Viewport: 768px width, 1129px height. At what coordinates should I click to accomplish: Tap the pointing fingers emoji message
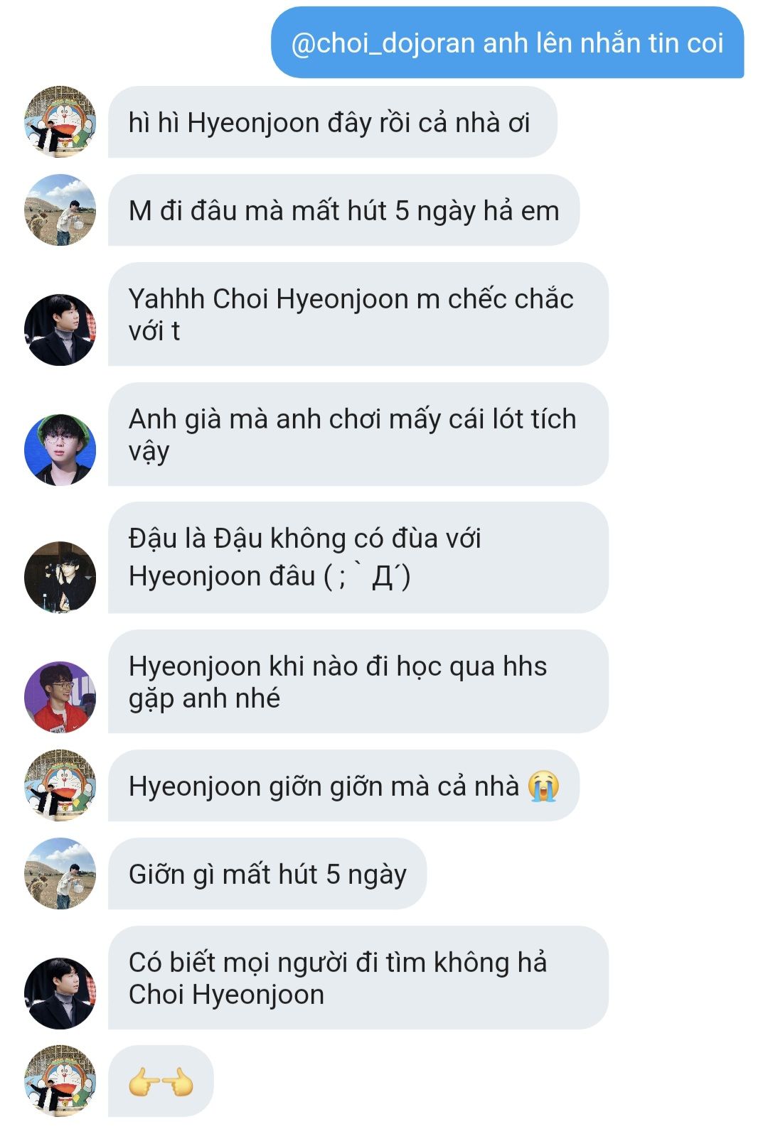click(x=161, y=1081)
